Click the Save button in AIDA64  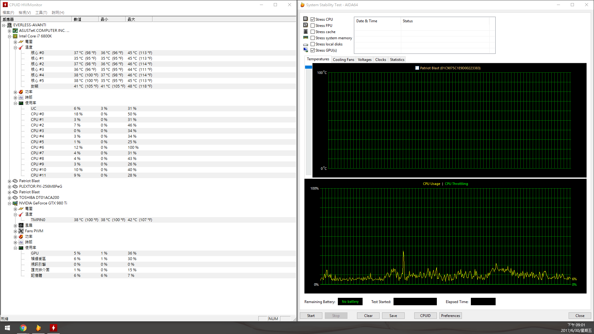pyautogui.click(x=393, y=316)
